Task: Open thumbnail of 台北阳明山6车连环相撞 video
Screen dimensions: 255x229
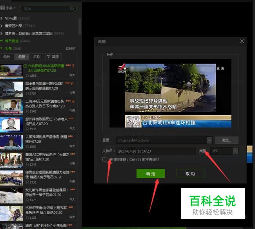Action: click(x=11, y=71)
